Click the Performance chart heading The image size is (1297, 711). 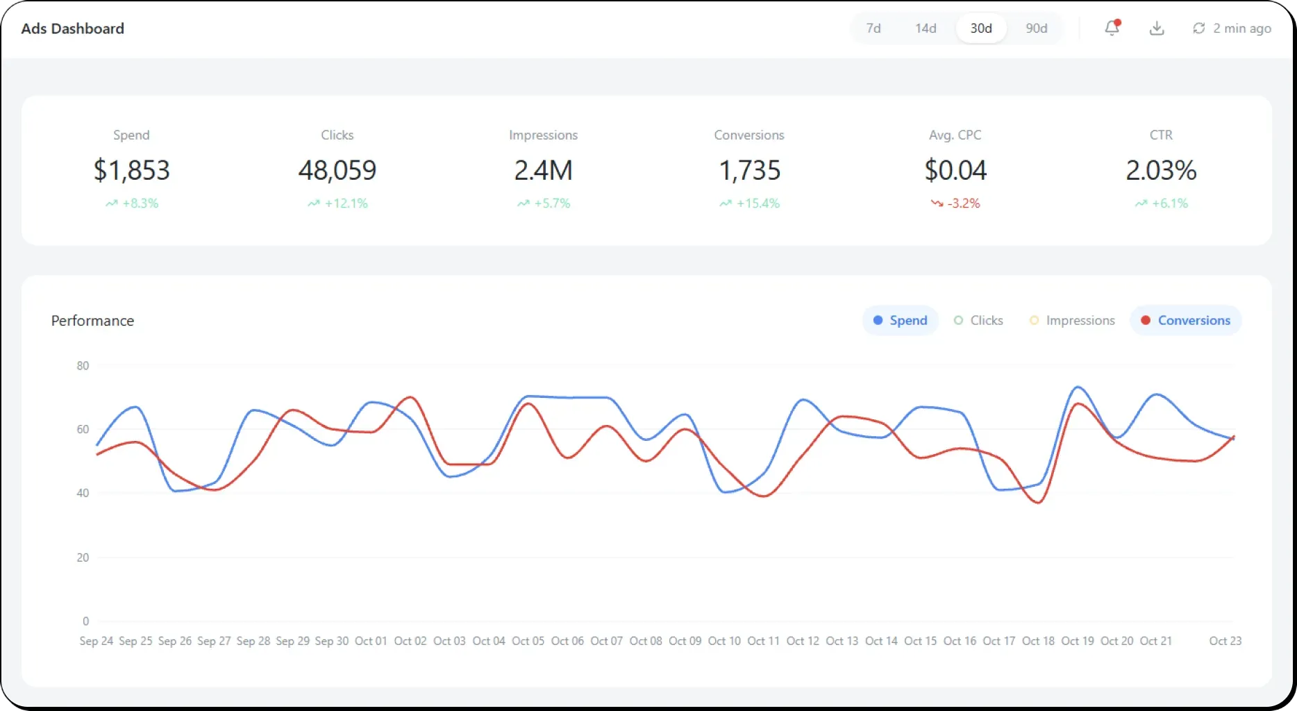[x=92, y=321]
